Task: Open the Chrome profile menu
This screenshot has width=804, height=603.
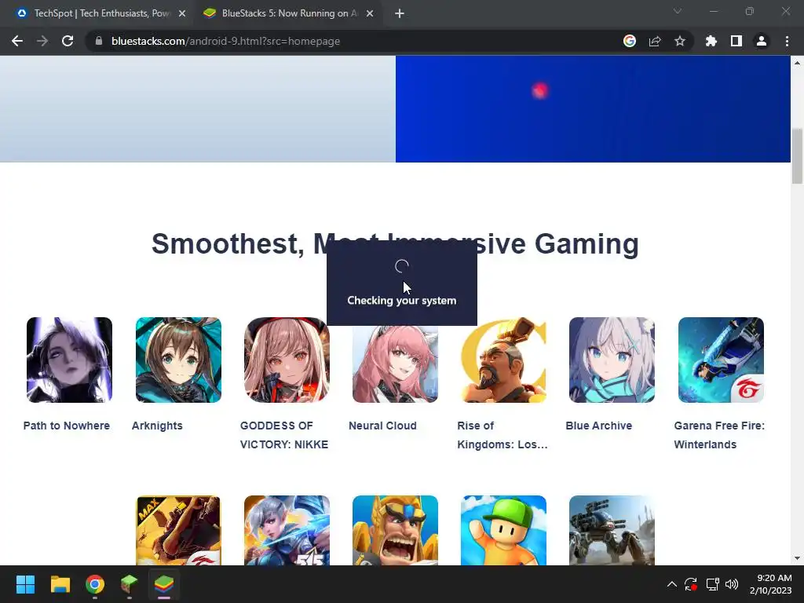Action: pos(762,41)
